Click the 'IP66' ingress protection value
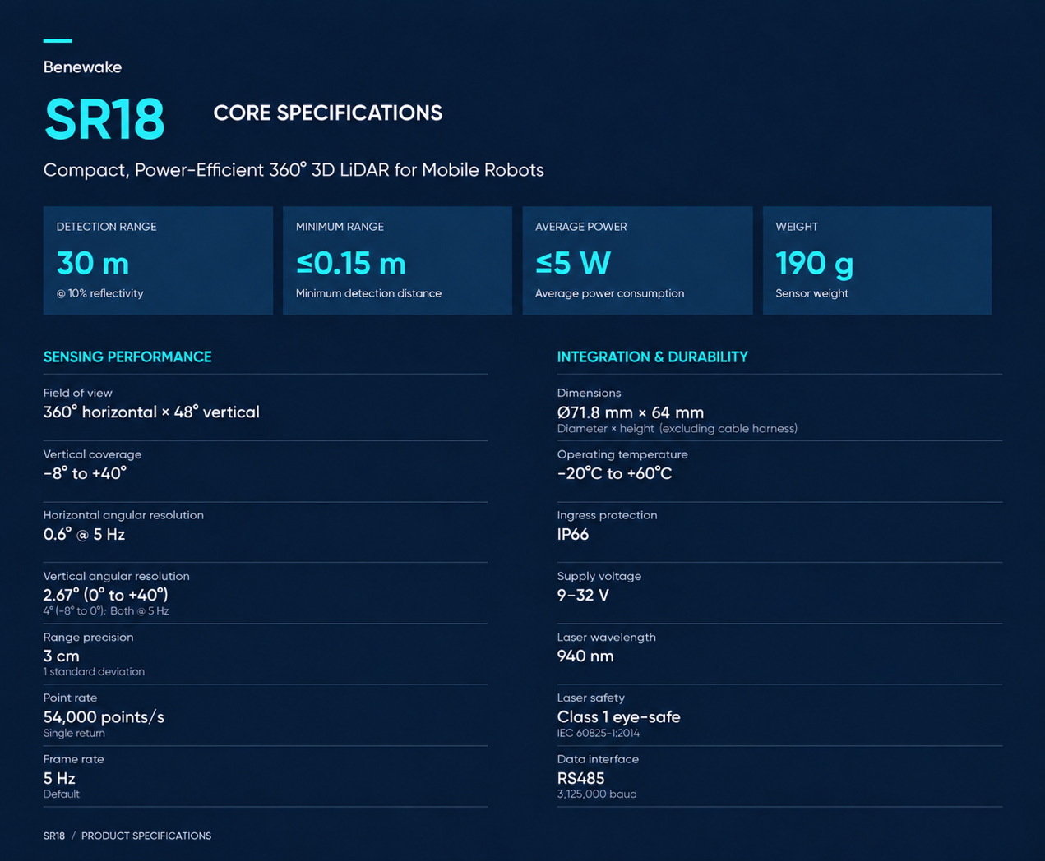The image size is (1045, 861). [x=573, y=534]
